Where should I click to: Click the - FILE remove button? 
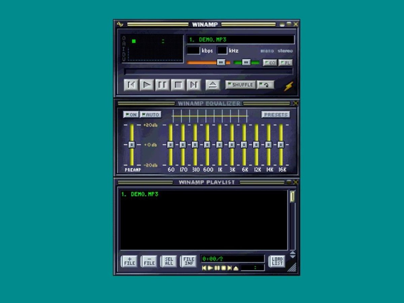tap(149, 261)
